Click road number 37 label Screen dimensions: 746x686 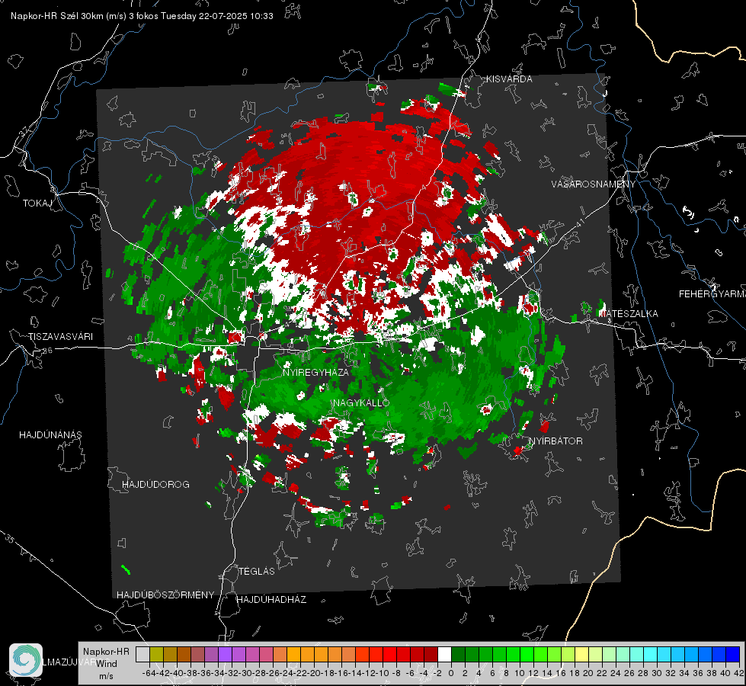click(x=24, y=131)
